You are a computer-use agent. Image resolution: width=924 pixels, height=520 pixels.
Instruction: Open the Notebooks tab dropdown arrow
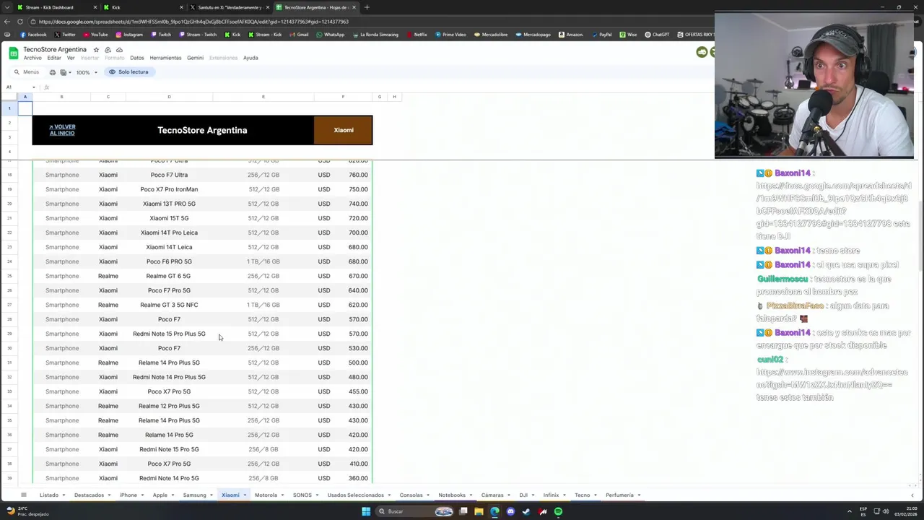coord(471,495)
